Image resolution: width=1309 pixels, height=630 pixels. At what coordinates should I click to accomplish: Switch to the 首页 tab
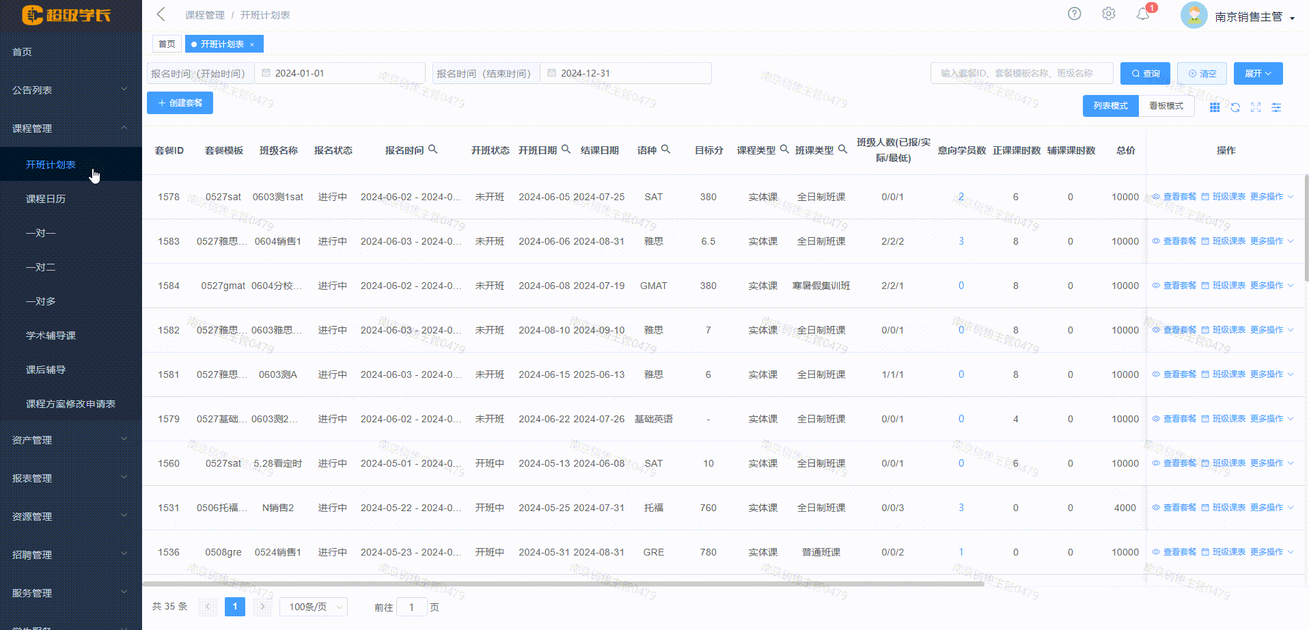166,44
